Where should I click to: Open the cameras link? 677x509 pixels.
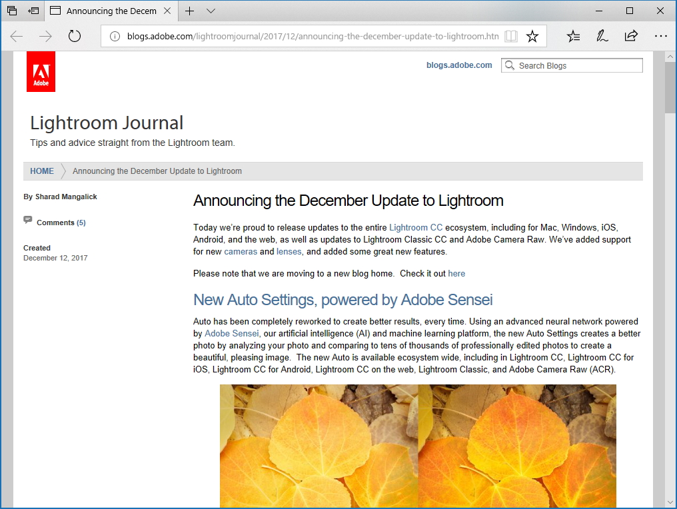pos(241,252)
